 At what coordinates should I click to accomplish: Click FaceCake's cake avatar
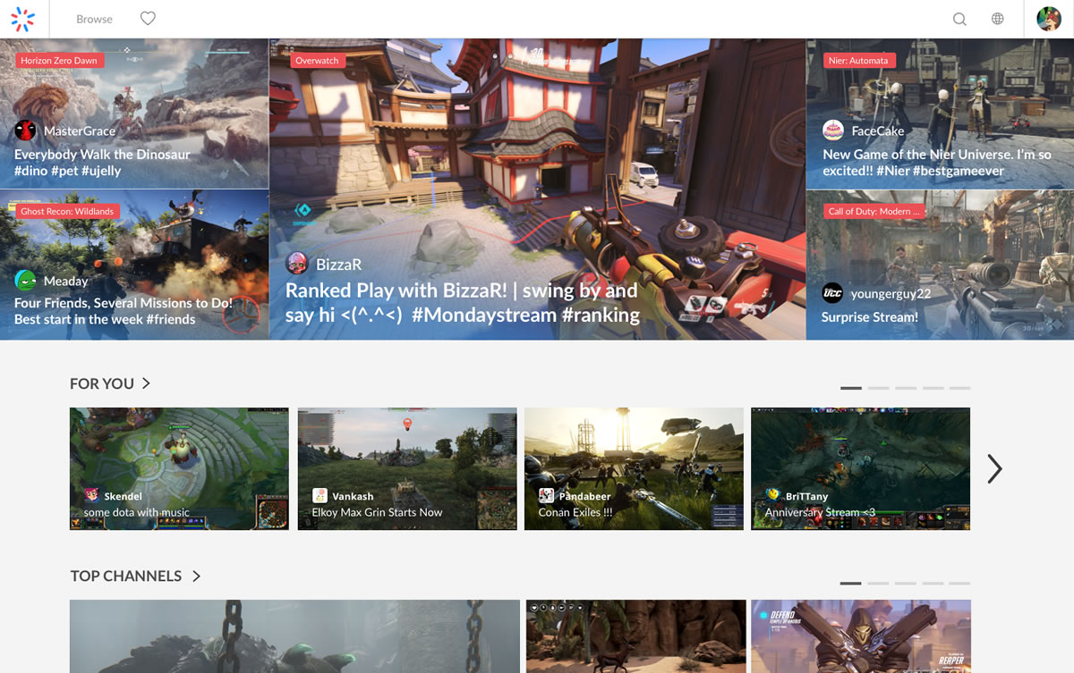[x=833, y=130]
